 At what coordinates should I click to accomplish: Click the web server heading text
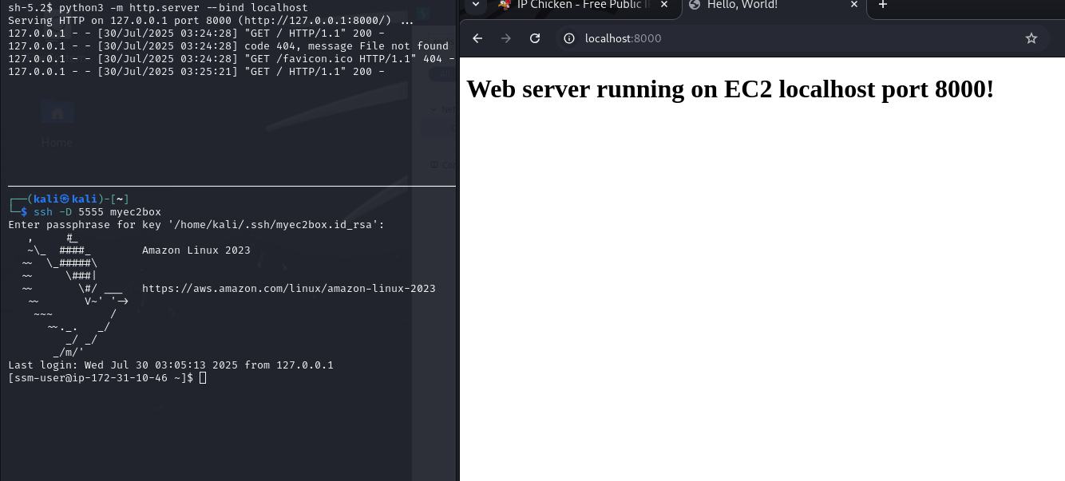730,89
